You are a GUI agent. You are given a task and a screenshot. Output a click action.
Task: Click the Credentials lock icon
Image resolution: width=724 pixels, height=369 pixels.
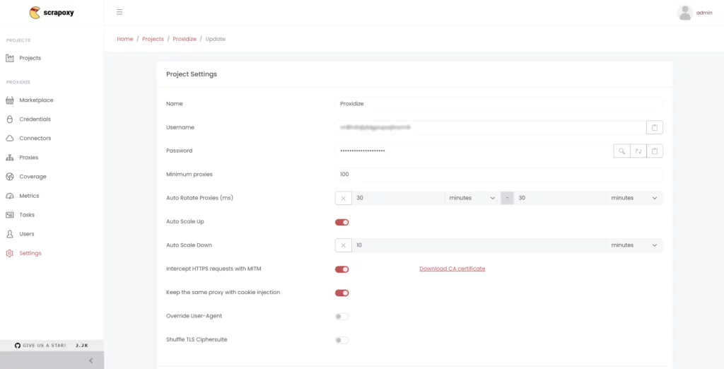pyautogui.click(x=10, y=119)
